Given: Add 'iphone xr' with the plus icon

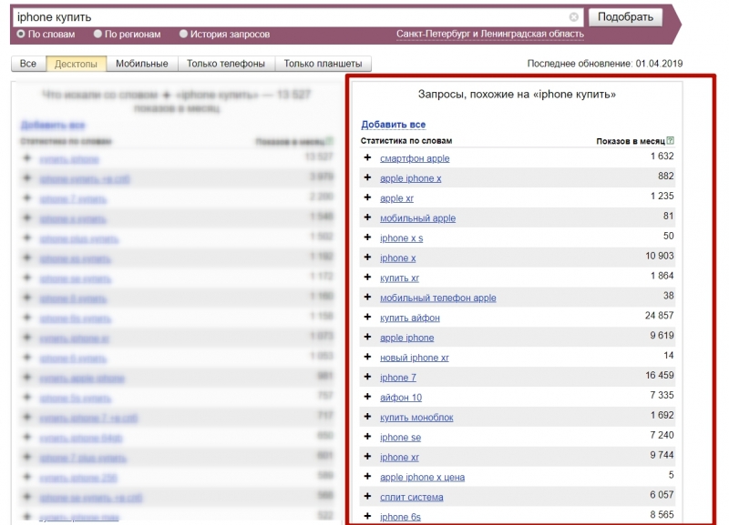Looking at the screenshot, I should 368,458.
